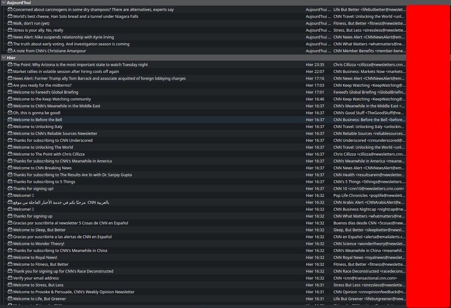Select envelope icon beside Reliable Sources Newsletter welcome
This screenshot has height=308, width=451.
coord(10,133)
